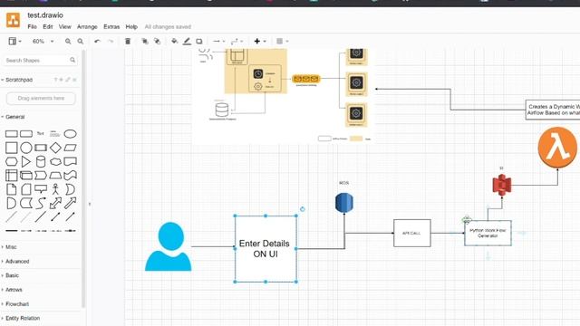Select the red S3 bucket icon
The image size is (580, 326).
pos(502,185)
